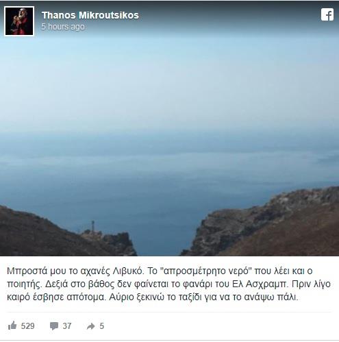Click the comment bubble icon
The image size is (339, 342).
point(54,326)
